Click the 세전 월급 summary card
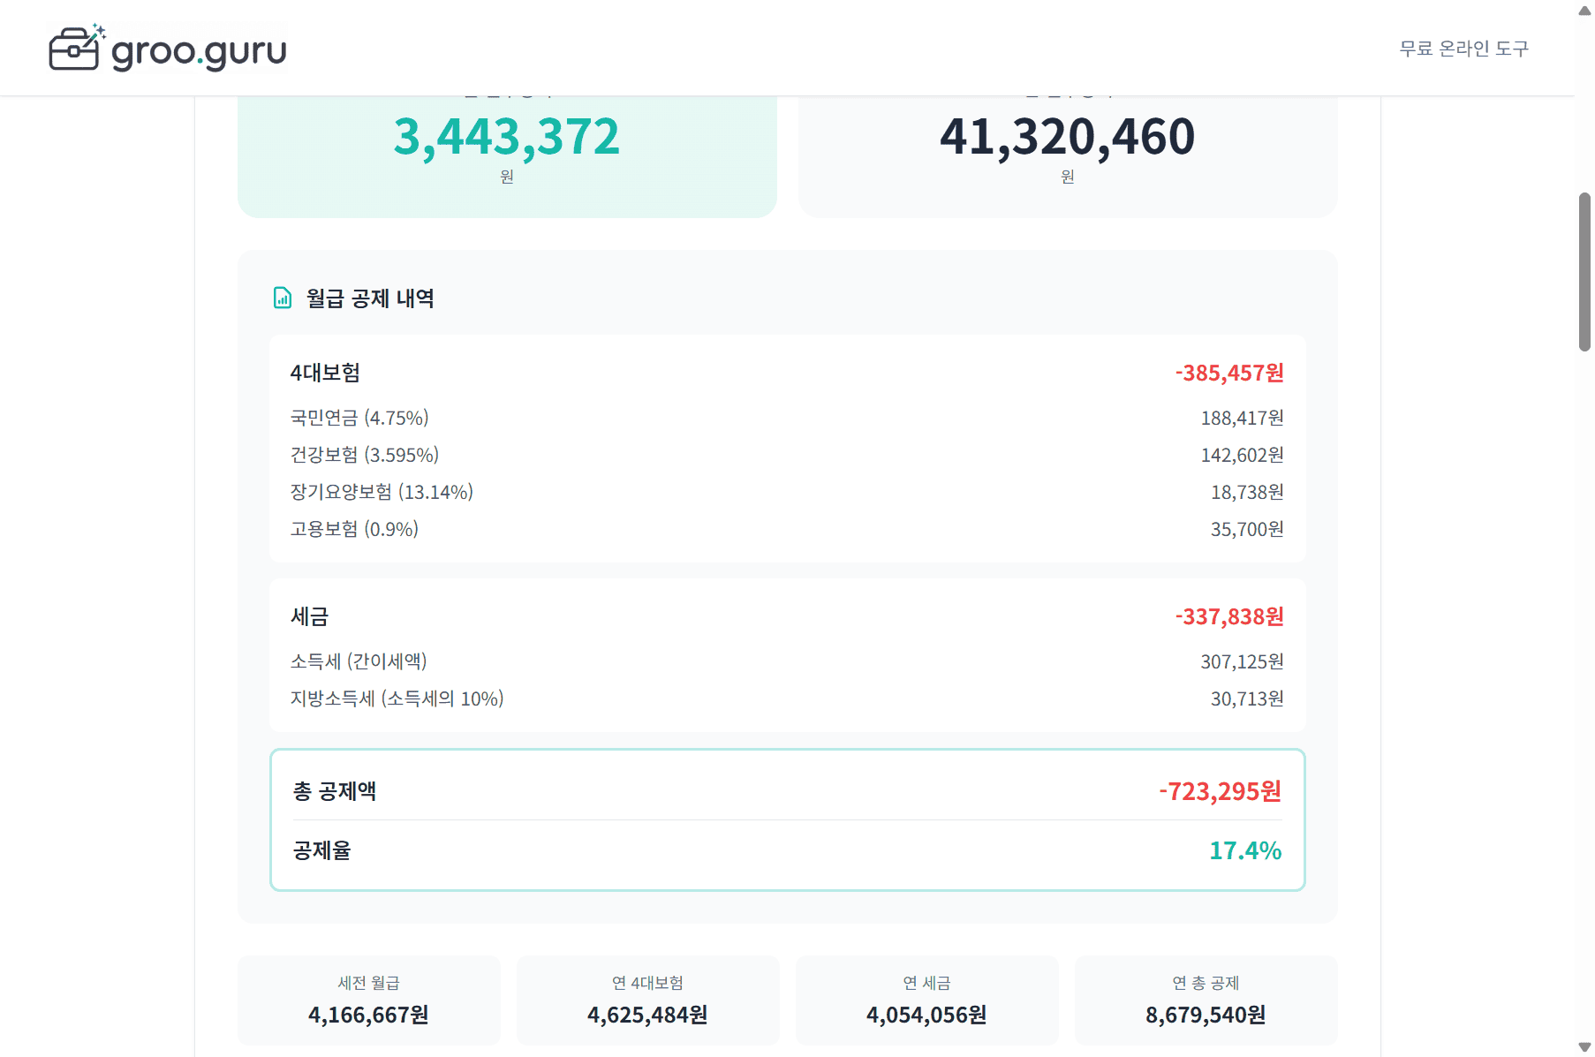 368,1000
